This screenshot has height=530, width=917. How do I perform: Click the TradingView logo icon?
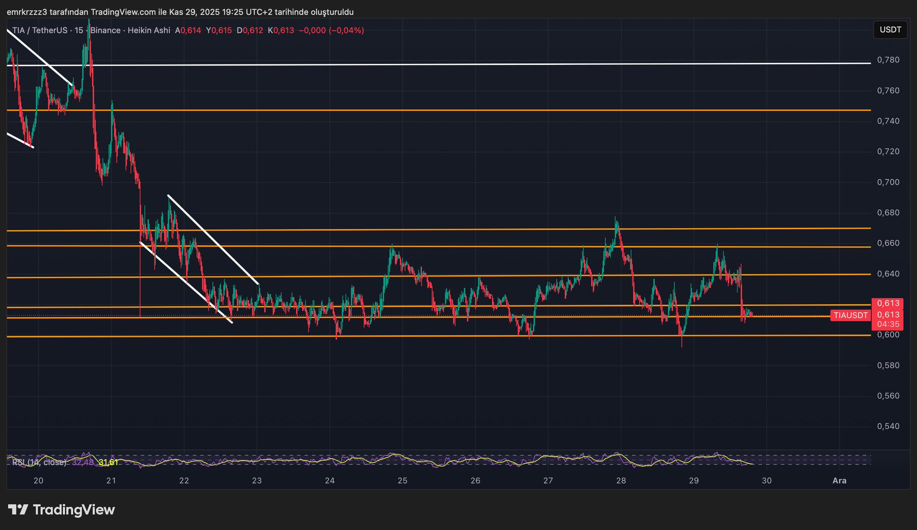click(18, 509)
